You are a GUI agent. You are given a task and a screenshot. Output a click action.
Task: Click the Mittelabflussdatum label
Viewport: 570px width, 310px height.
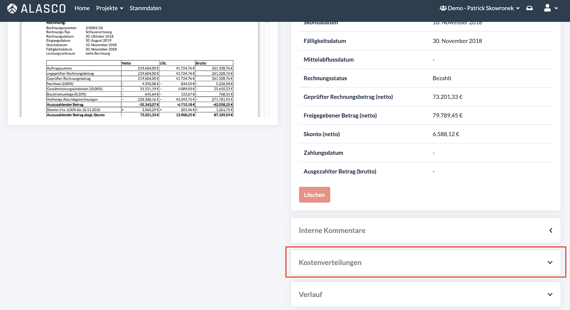[x=328, y=59]
